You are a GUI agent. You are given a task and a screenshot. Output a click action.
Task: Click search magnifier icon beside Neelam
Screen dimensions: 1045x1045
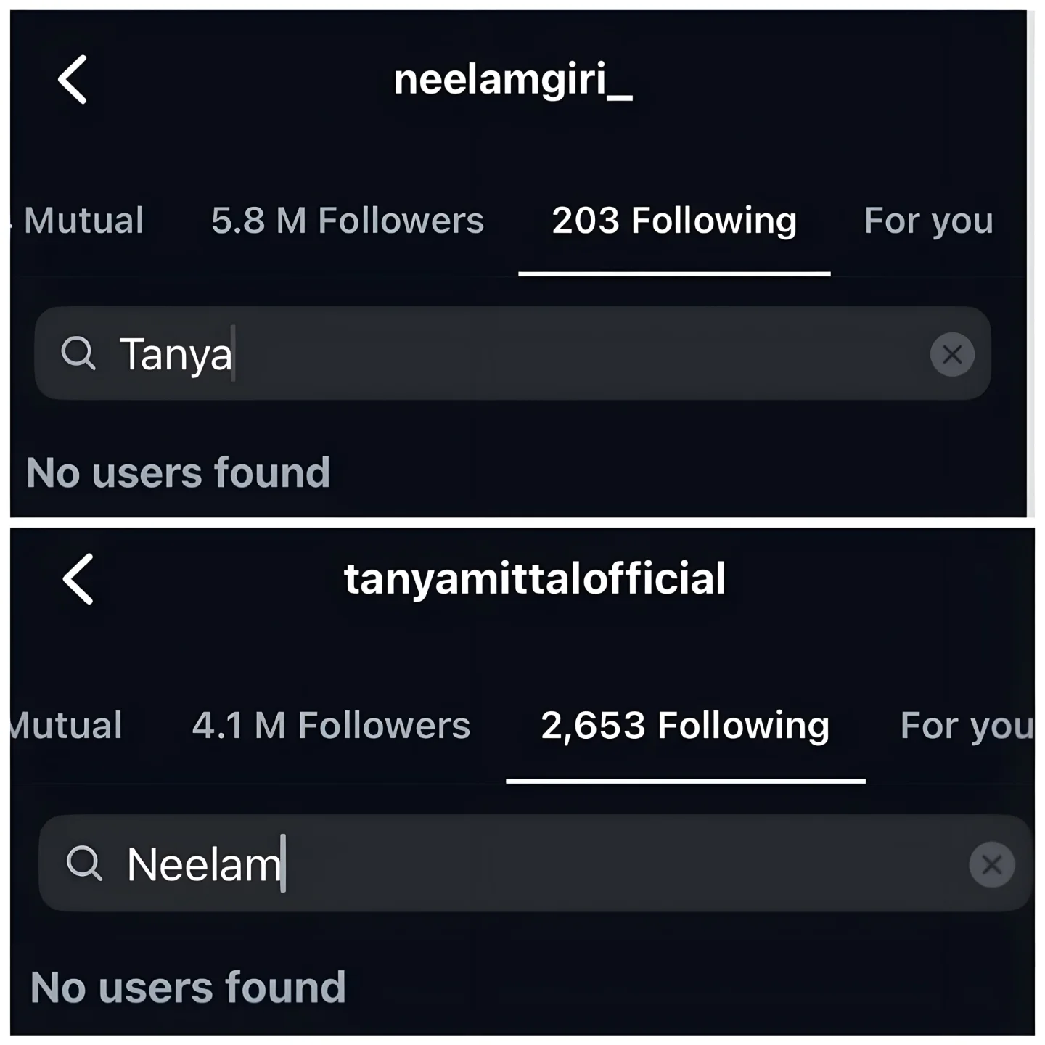point(84,864)
